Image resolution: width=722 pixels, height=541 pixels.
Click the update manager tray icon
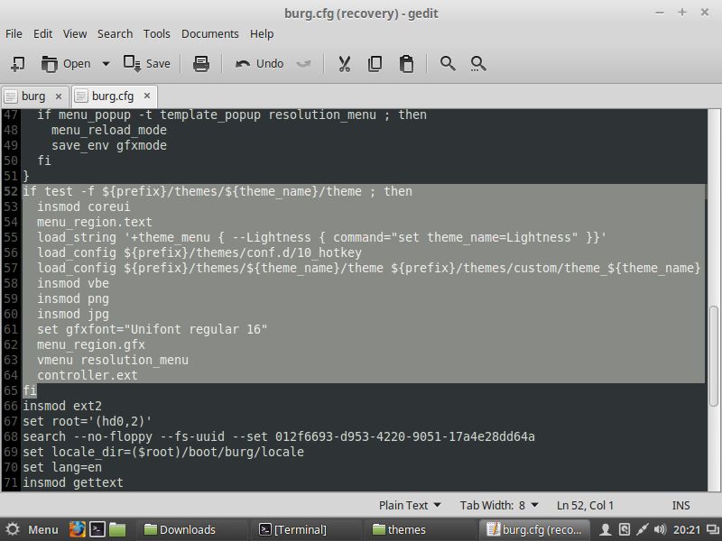tap(624, 529)
